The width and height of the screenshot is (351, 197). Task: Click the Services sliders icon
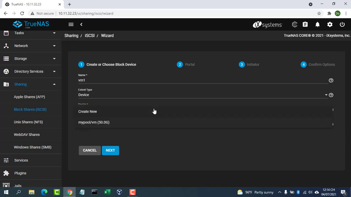pos(6,160)
